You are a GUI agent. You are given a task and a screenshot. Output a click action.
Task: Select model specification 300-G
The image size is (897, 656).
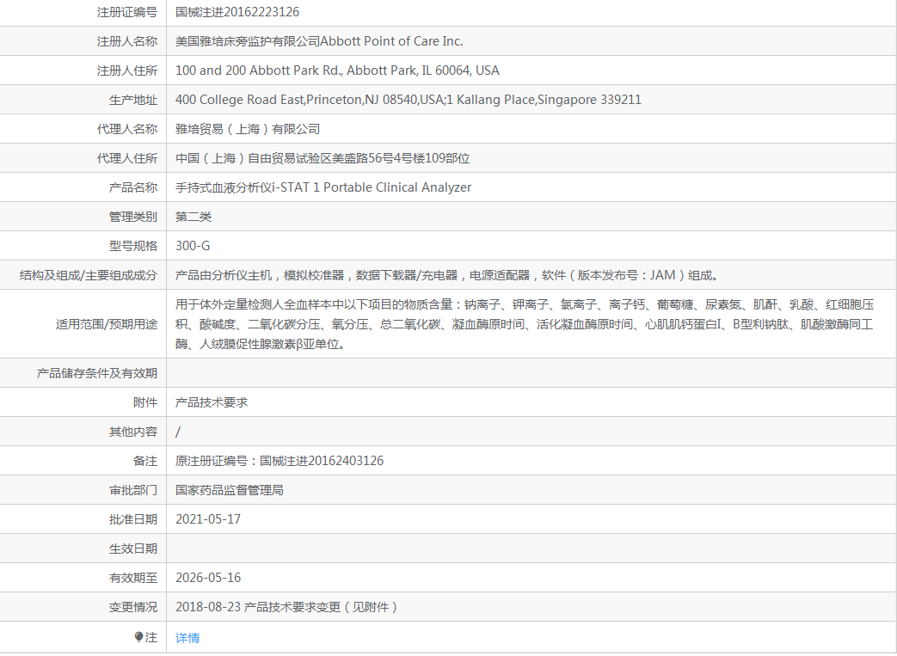193,246
